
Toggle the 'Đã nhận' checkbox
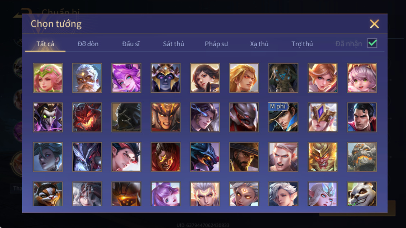(372, 43)
